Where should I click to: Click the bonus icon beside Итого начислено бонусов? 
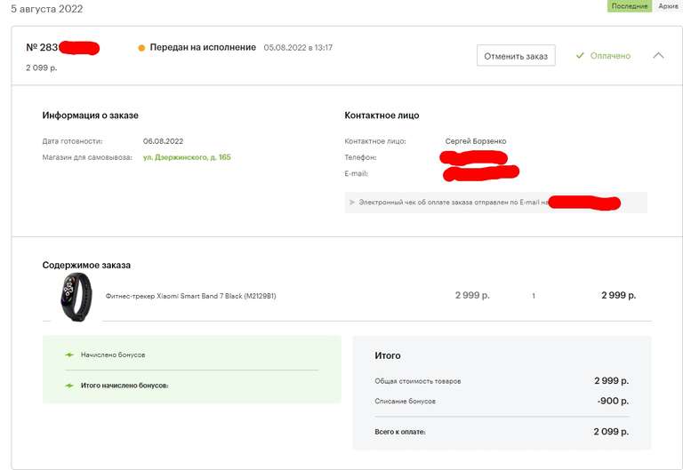click(69, 385)
